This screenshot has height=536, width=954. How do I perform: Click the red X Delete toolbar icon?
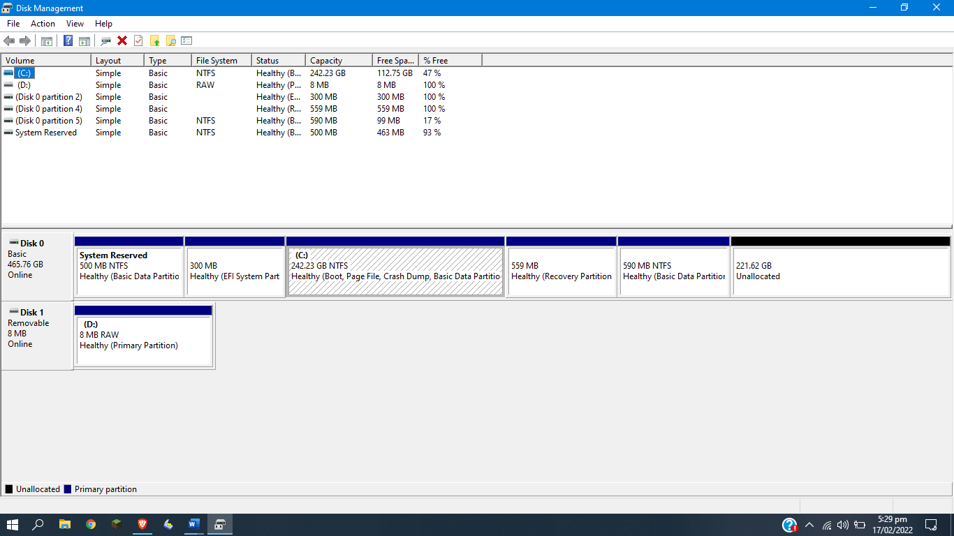coord(122,41)
